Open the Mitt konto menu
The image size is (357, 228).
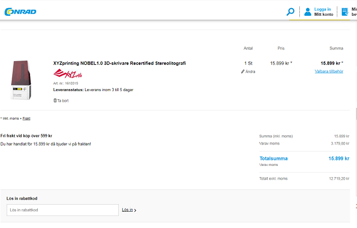[323, 15]
